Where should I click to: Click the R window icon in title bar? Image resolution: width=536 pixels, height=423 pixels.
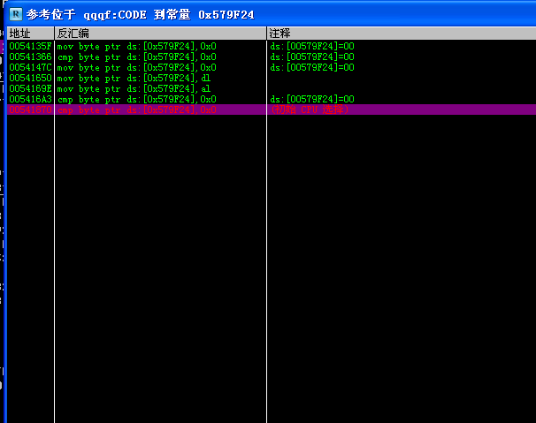16,14
